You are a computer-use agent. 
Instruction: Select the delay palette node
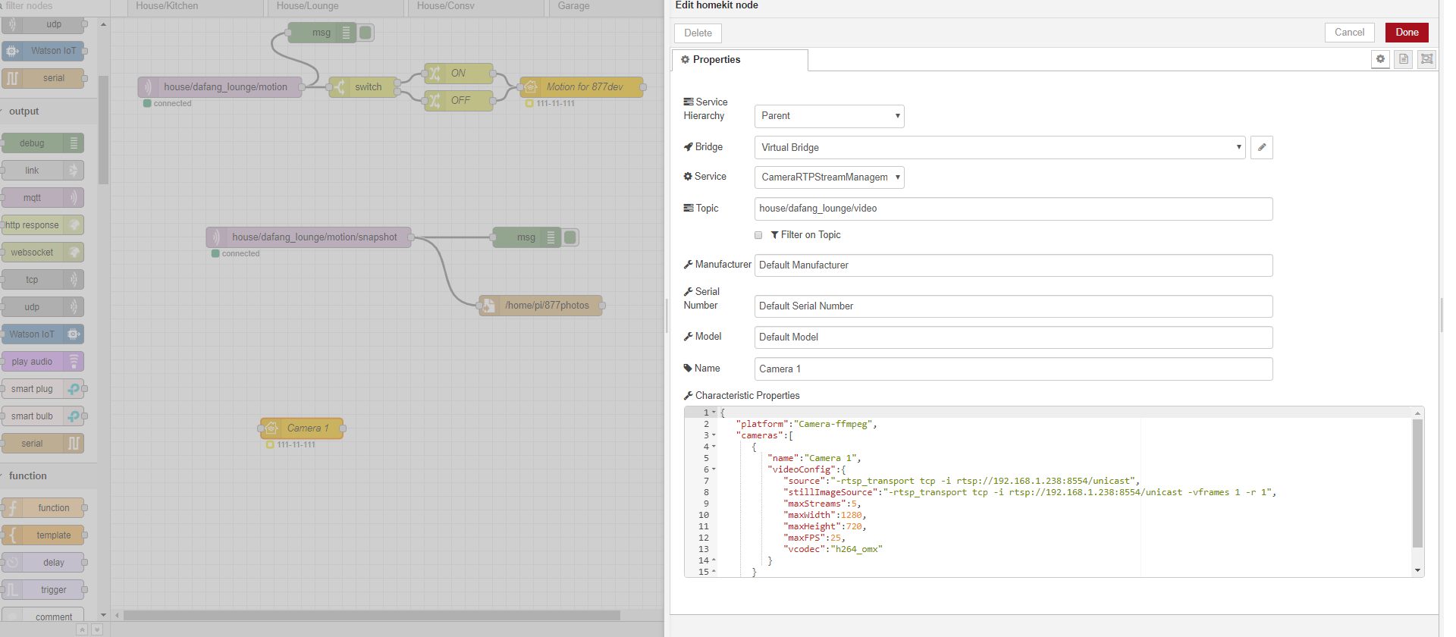pyautogui.click(x=42, y=563)
